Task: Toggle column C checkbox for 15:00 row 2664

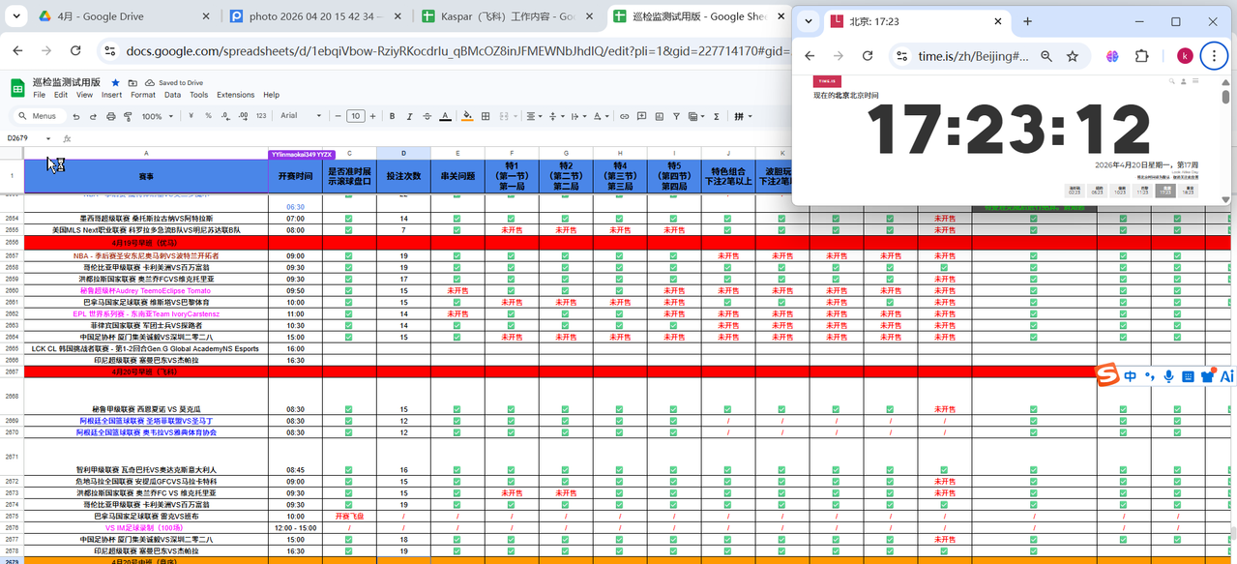Action: click(349, 337)
